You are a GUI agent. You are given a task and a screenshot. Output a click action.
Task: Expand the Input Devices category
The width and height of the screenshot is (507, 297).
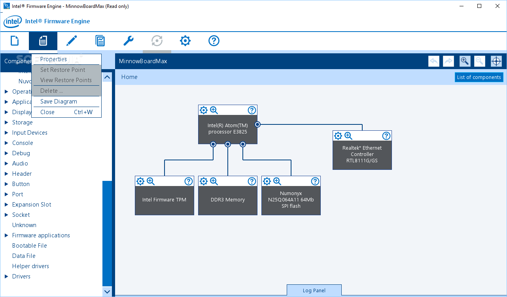tap(6, 133)
